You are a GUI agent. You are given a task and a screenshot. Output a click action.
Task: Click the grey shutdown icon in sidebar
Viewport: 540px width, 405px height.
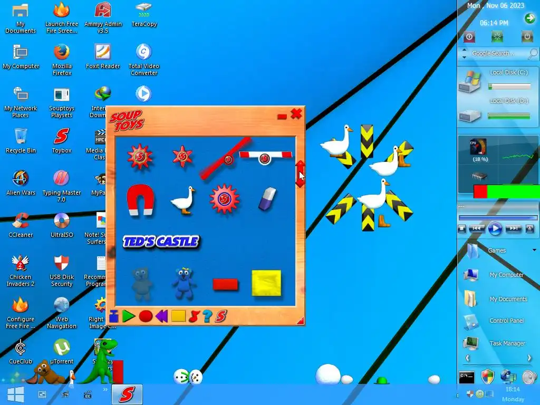click(527, 36)
